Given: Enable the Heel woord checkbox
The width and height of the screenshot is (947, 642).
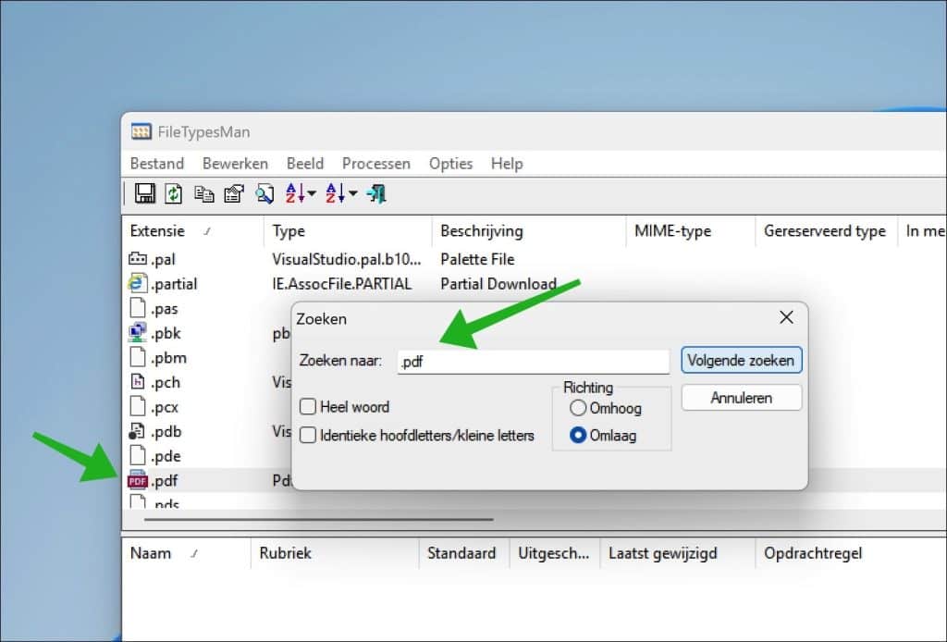Looking at the screenshot, I should pos(308,406).
